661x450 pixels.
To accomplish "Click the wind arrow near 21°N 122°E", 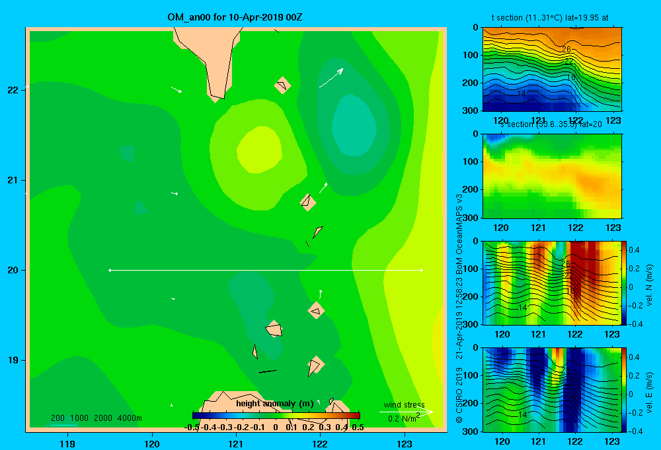I will [323, 189].
